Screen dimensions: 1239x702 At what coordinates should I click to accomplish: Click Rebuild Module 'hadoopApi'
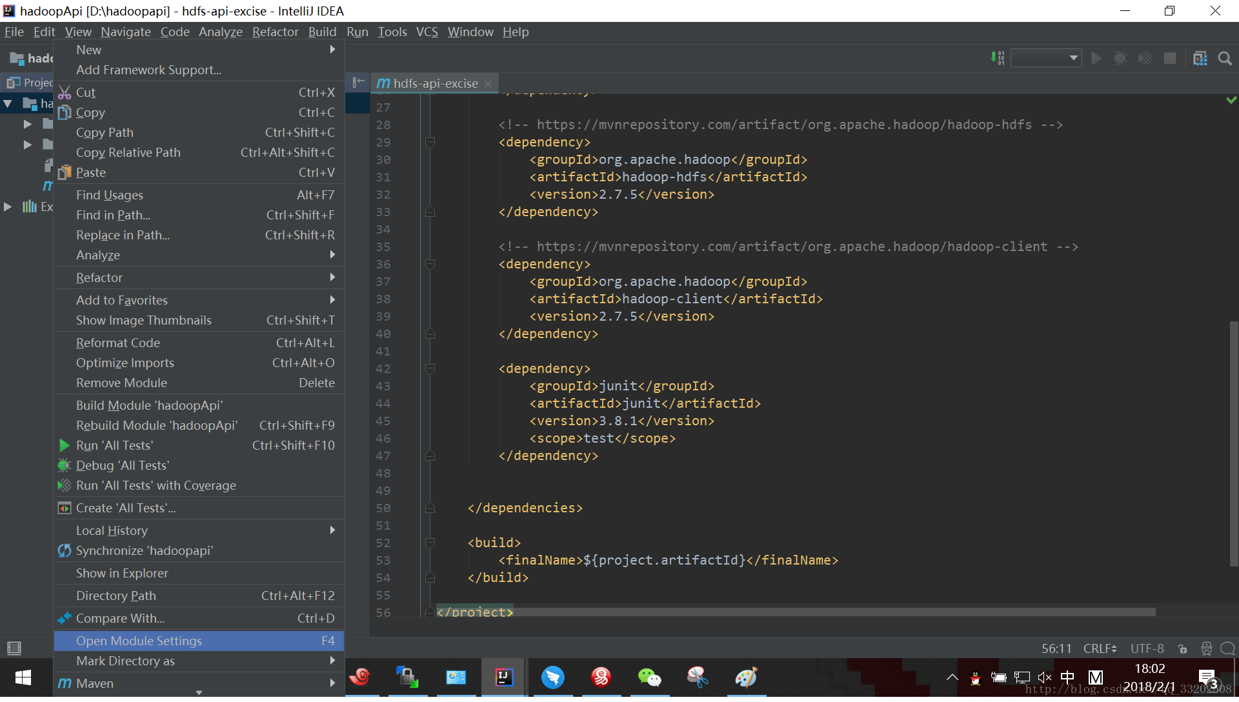tap(199, 425)
